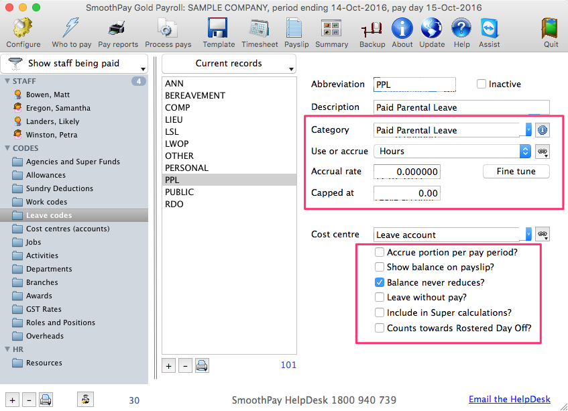Print from the bottom-left printer icon

[46, 400]
